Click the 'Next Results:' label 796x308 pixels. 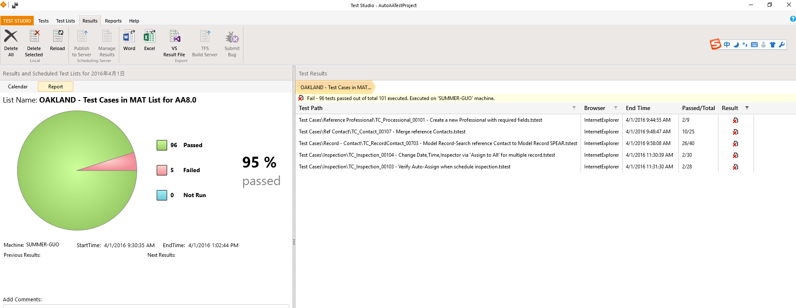161,255
